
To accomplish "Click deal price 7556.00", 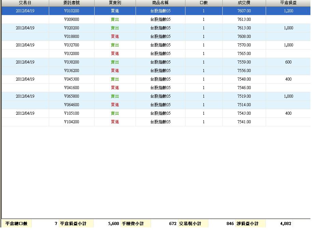I will 244,71.
